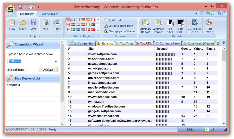This screenshot has width=234, height=139.
Task: Click the 3D box icon in top-right toolbar
Action: click(208, 13)
